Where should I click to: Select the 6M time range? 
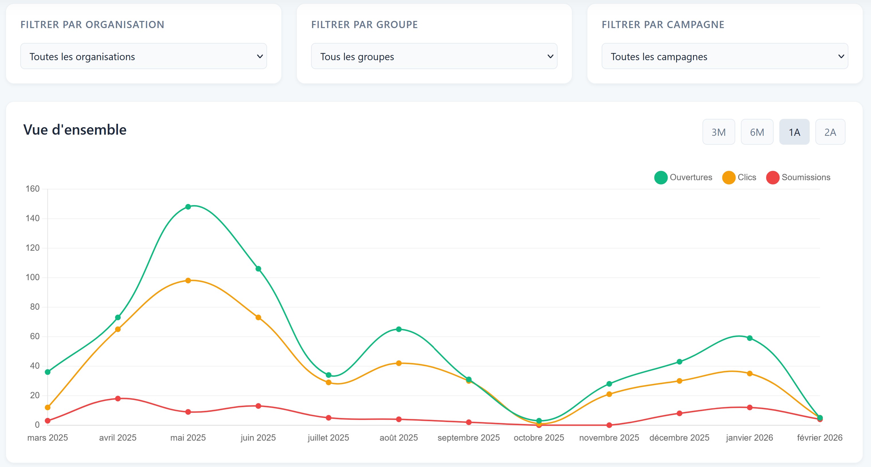point(757,132)
